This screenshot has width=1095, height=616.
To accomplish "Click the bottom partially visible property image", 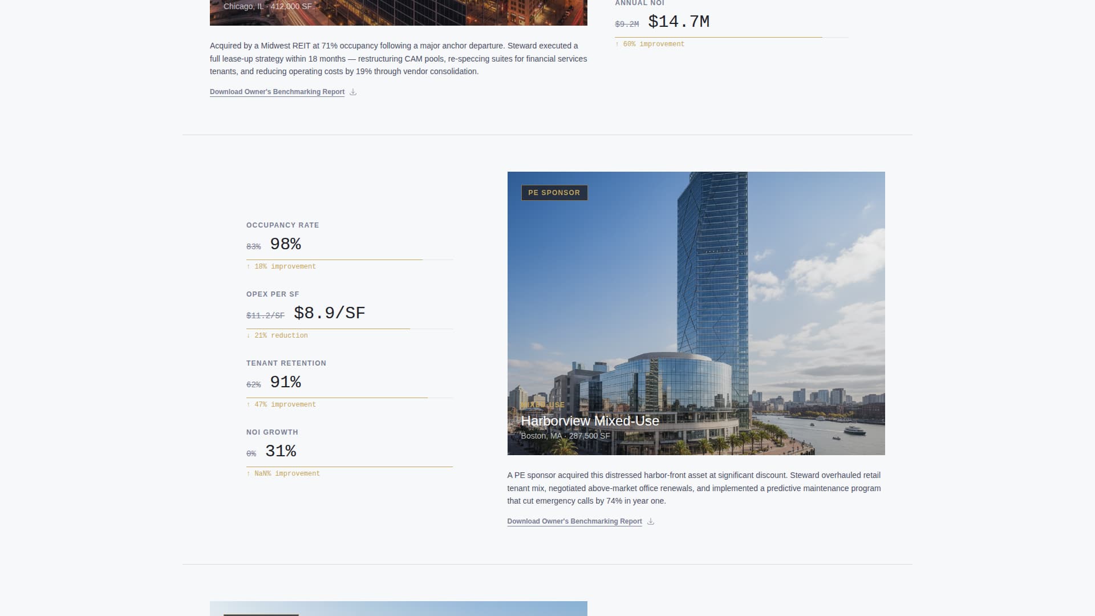I will click(398, 609).
